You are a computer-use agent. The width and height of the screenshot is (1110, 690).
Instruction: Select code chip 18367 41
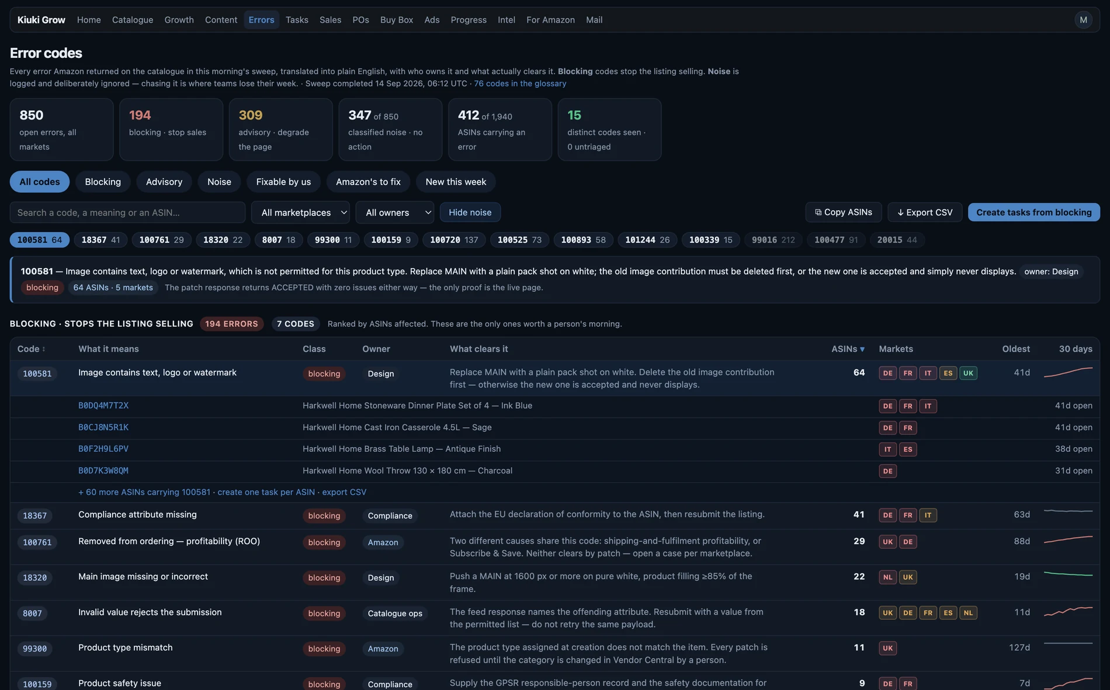[x=100, y=240]
